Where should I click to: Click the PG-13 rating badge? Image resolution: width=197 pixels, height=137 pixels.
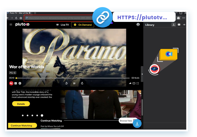point(13,73)
